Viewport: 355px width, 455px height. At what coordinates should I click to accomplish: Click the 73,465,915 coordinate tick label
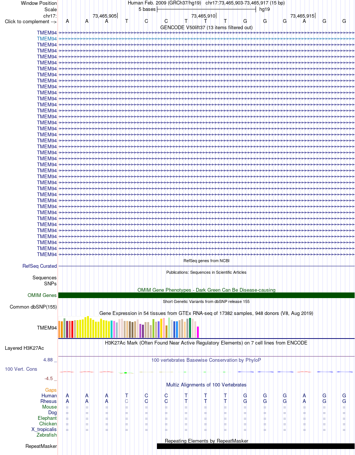pos(302,16)
